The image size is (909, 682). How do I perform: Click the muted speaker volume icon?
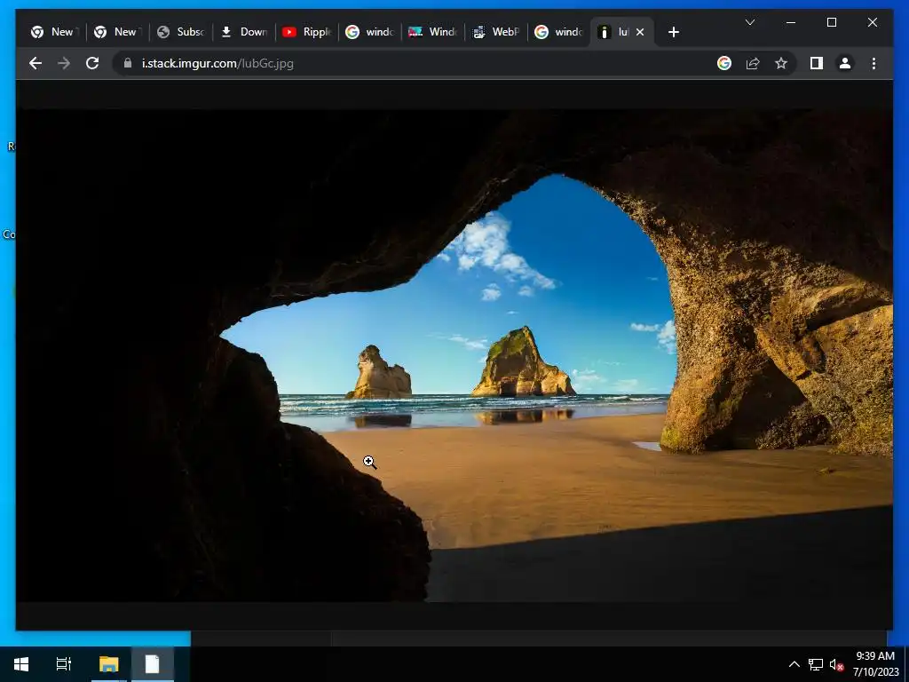836,664
